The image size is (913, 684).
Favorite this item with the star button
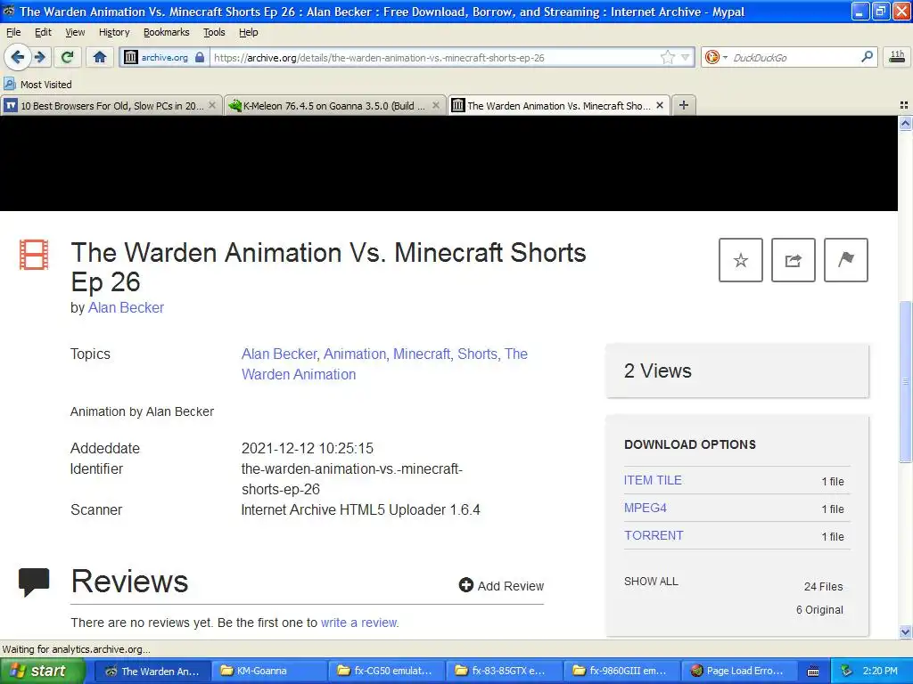(x=741, y=260)
